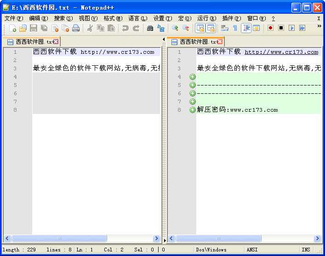Open the 设置(T) menu
The width and height of the screenshot is (325, 256).
tap(163, 18)
